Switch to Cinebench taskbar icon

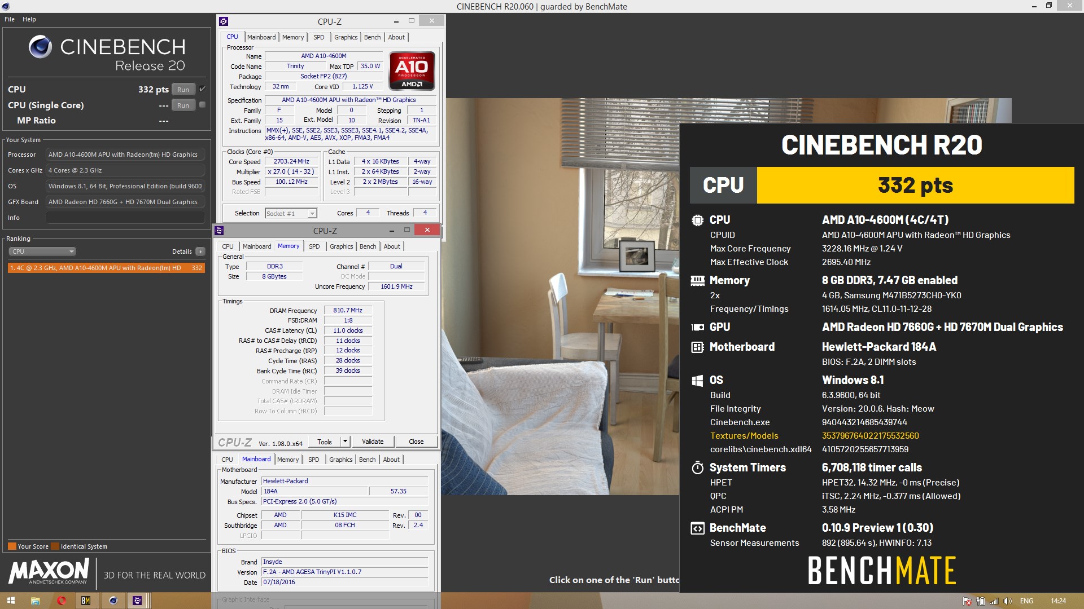(x=113, y=601)
